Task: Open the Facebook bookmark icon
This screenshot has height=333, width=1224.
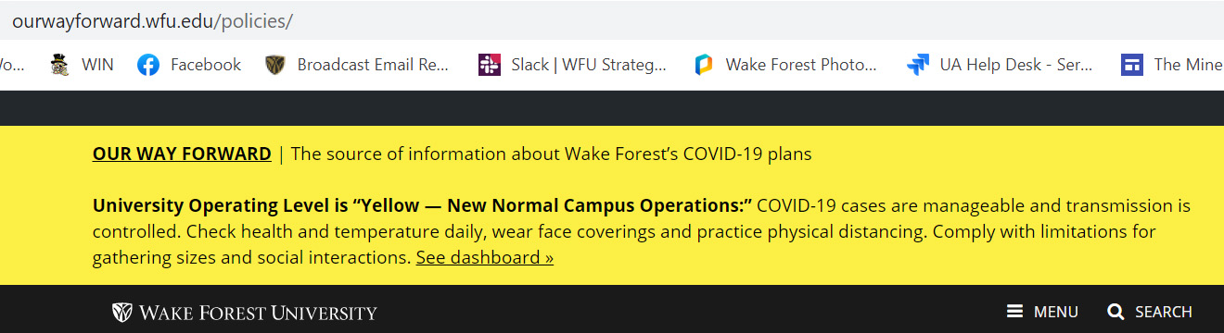Action: coord(147,65)
